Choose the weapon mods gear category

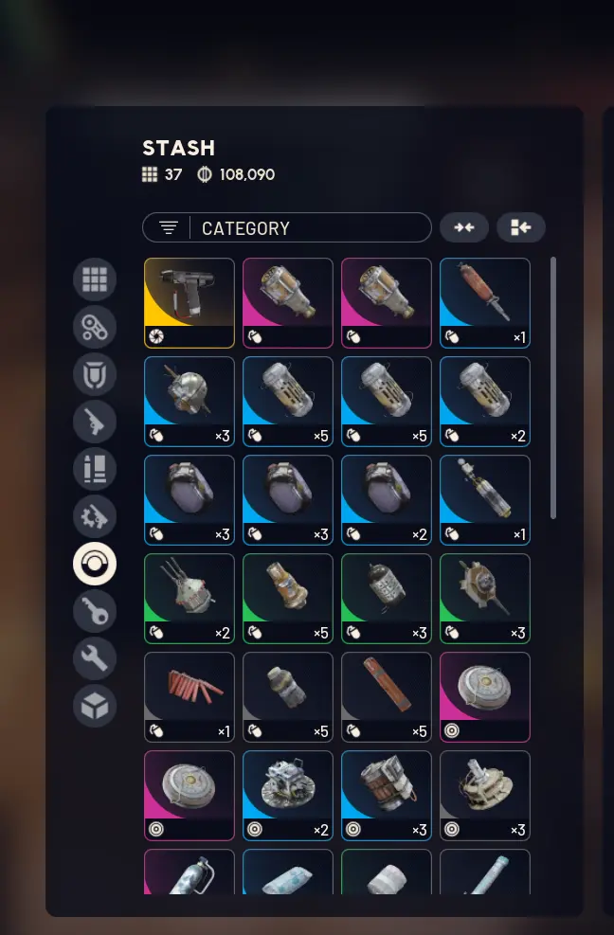click(95, 516)
